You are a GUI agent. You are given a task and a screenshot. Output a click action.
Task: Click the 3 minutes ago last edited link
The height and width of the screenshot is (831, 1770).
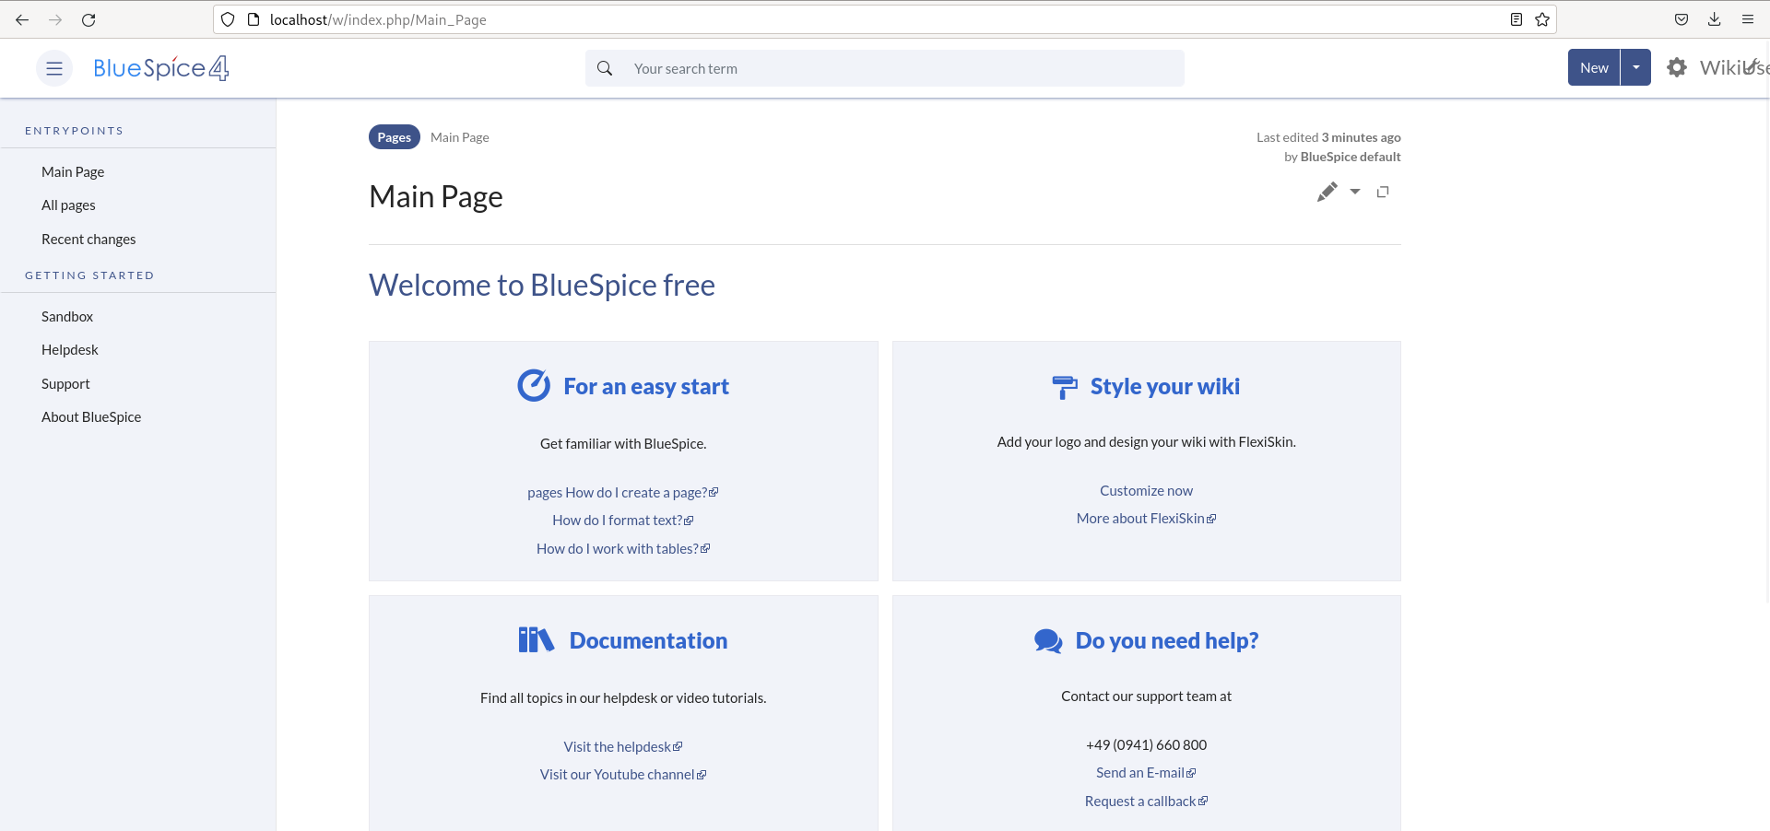[x=1361, y=137]
